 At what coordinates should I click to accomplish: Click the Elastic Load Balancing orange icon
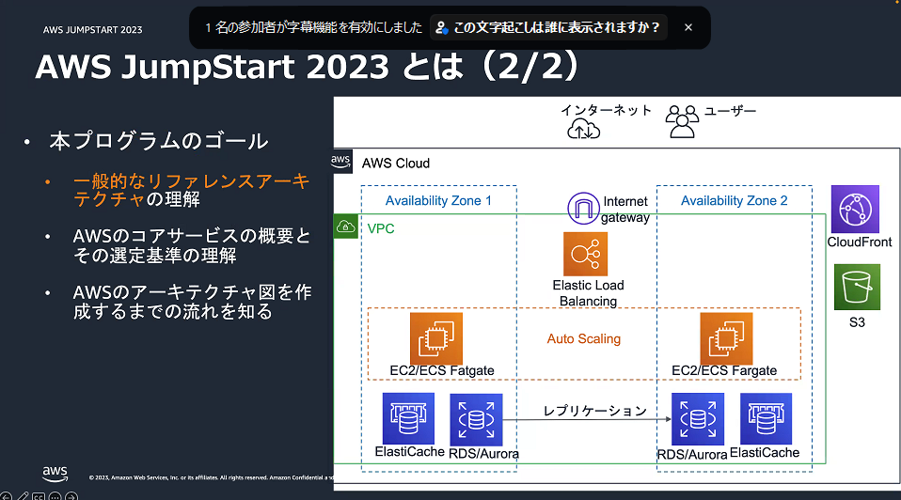(x=585, y=254)
